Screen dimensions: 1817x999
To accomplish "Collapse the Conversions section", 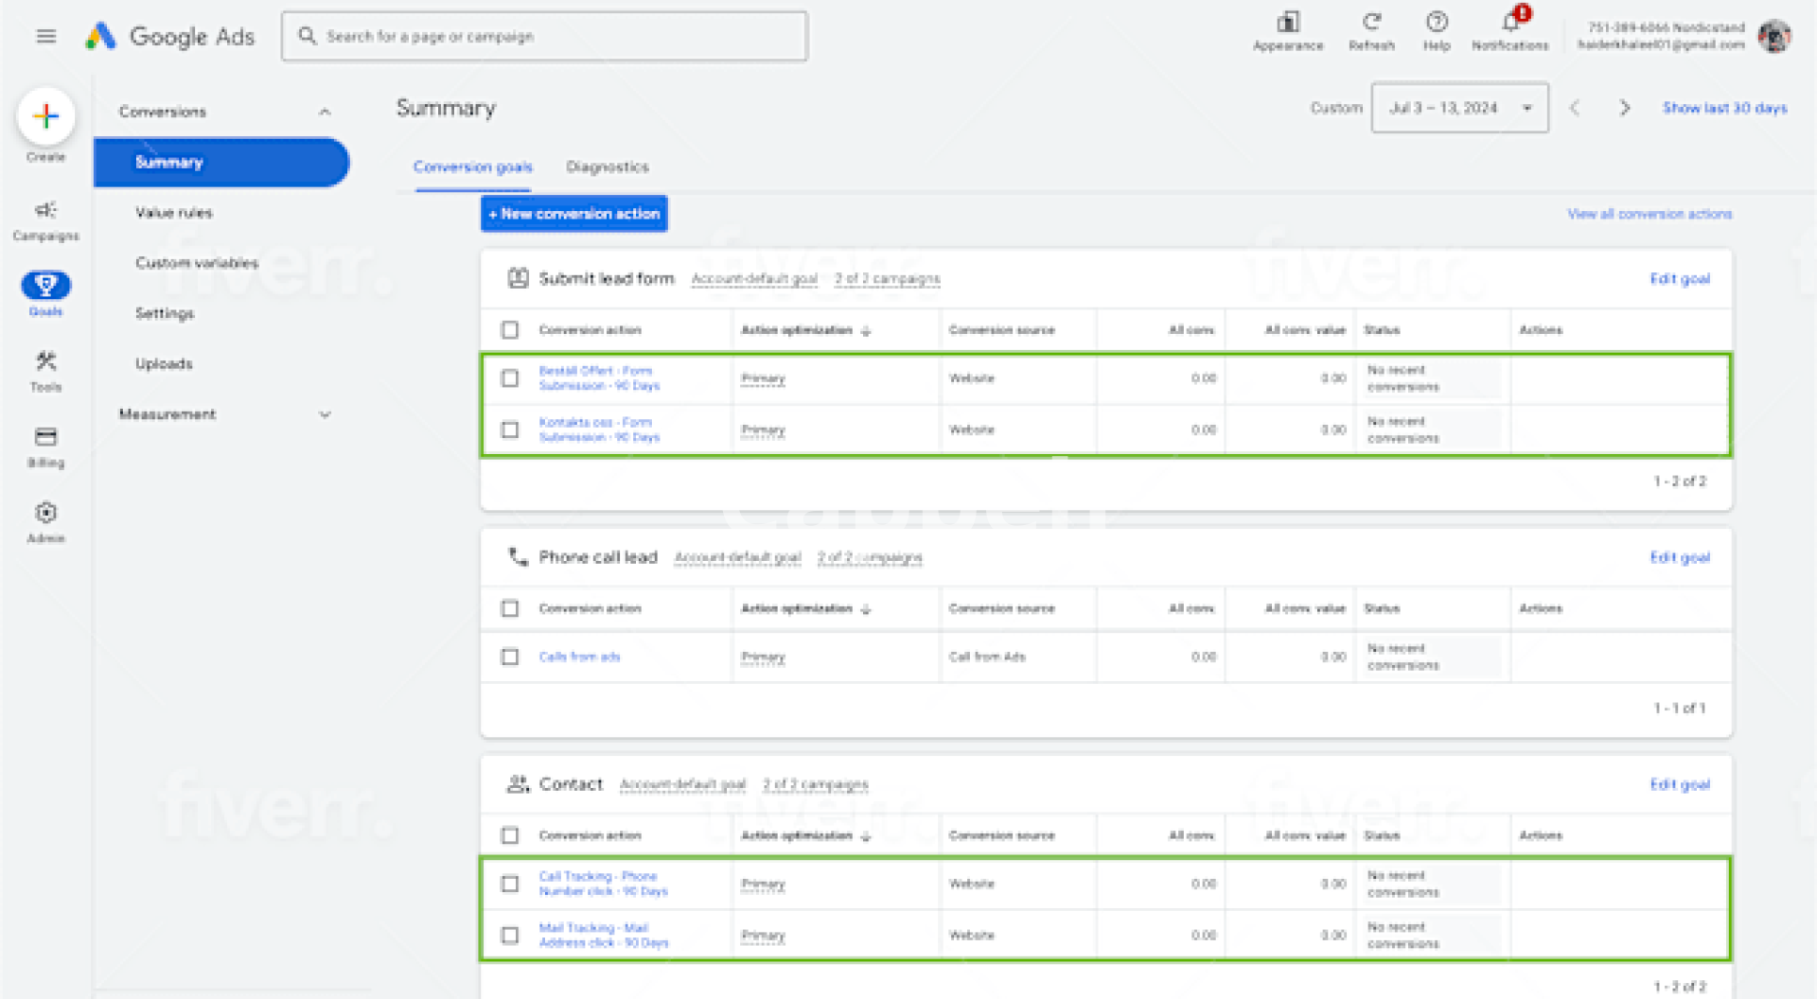I will click(x=325, y=112).
